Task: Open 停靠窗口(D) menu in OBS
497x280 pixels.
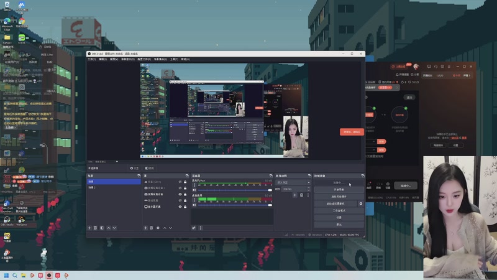Action: (128, 59)
